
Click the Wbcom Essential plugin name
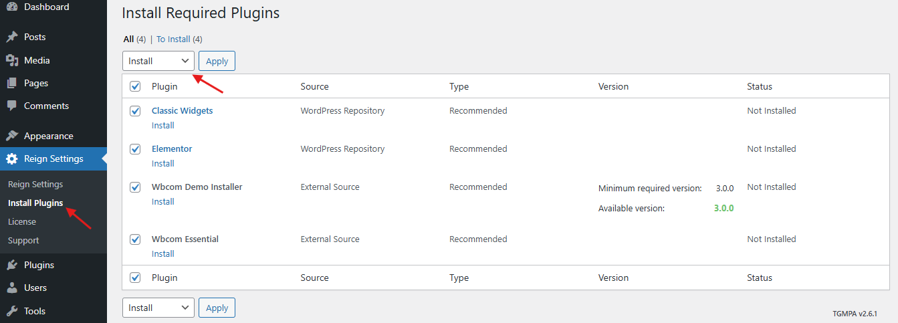(x=185, y=239)
